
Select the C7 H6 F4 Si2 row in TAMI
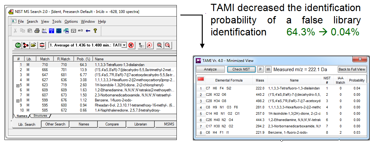tap(281, 88)
